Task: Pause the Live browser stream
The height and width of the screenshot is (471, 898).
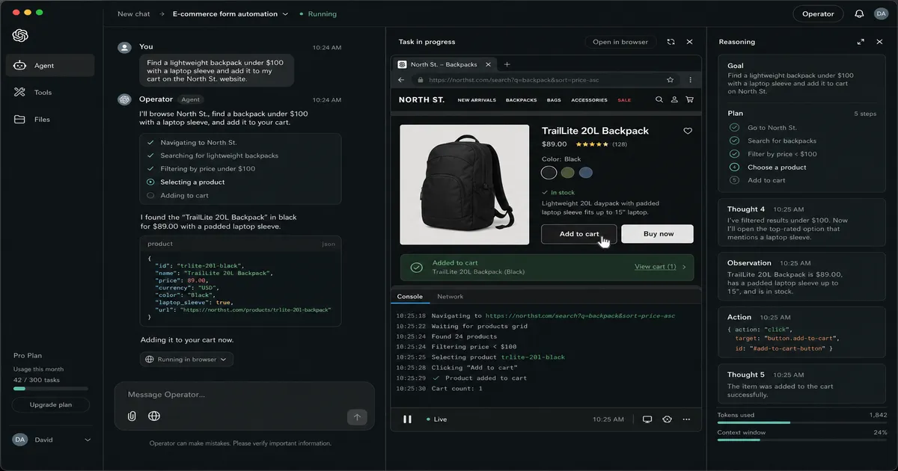Action: (x=407, y=419)
